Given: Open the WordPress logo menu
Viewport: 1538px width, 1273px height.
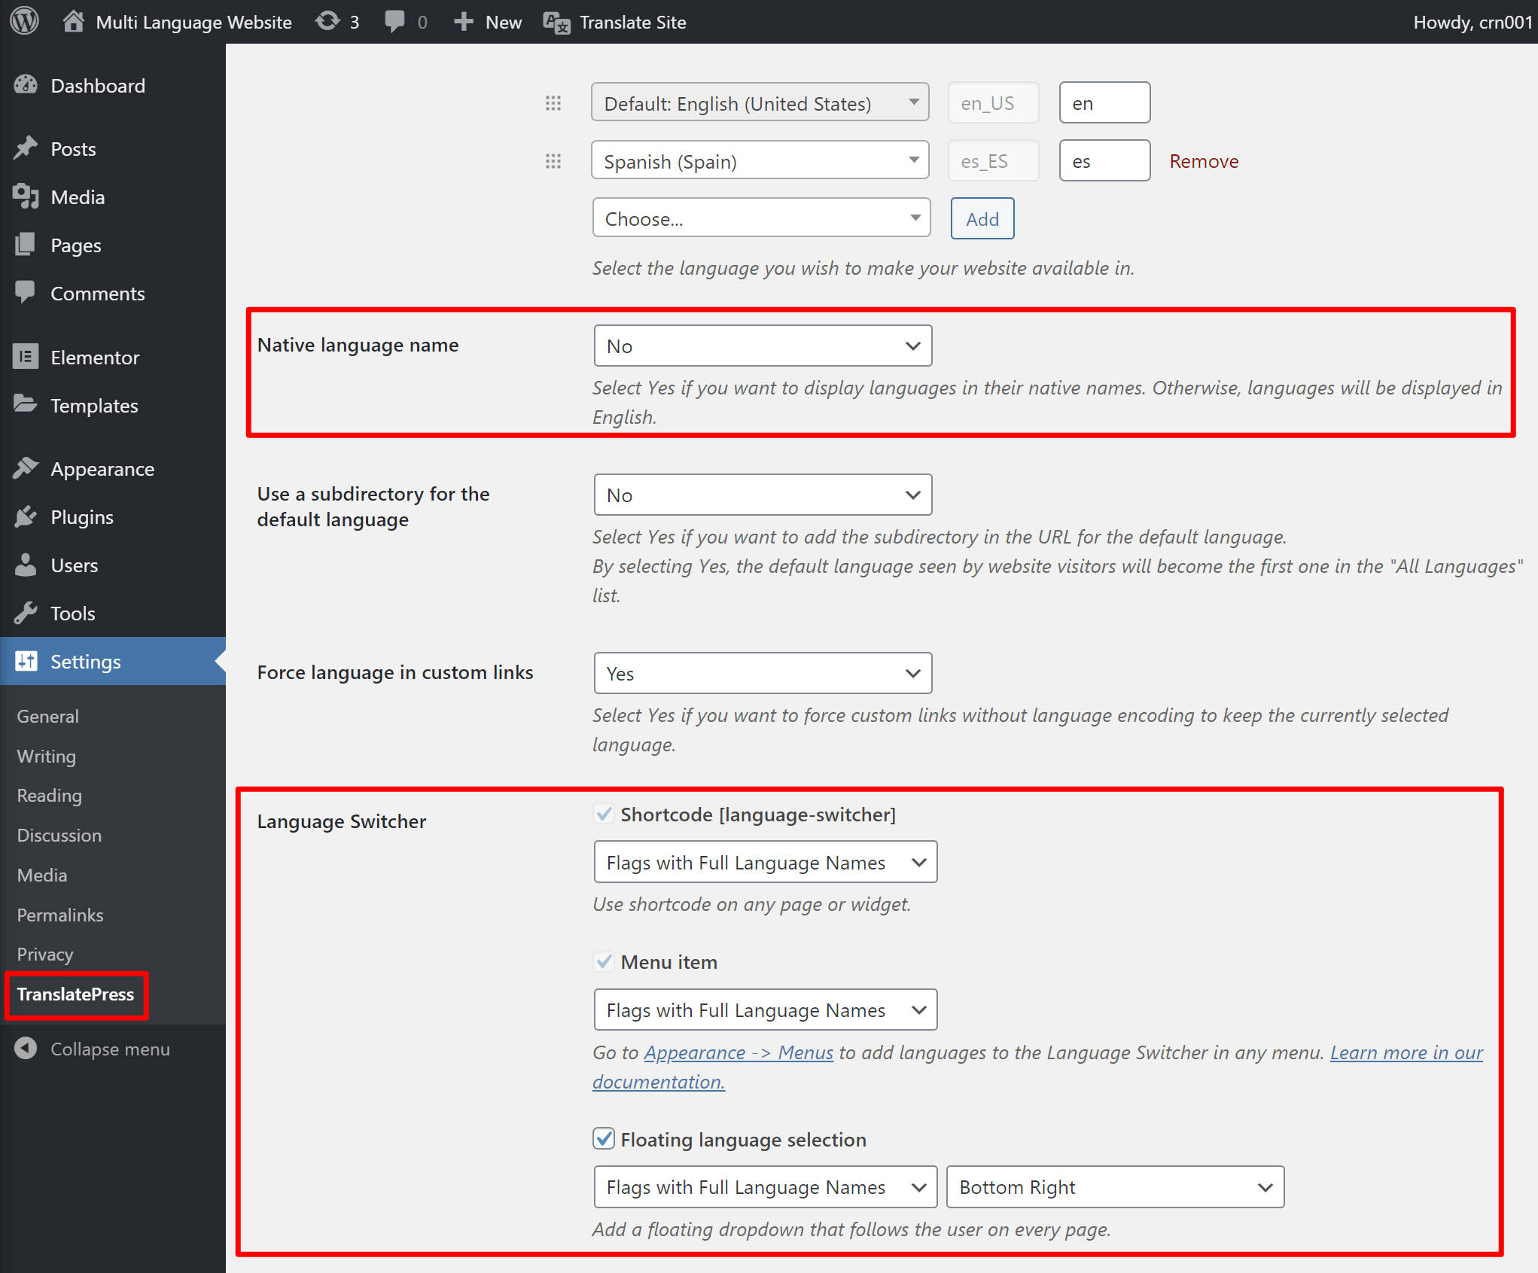Looking at the screenshot, I should point(23,21).
